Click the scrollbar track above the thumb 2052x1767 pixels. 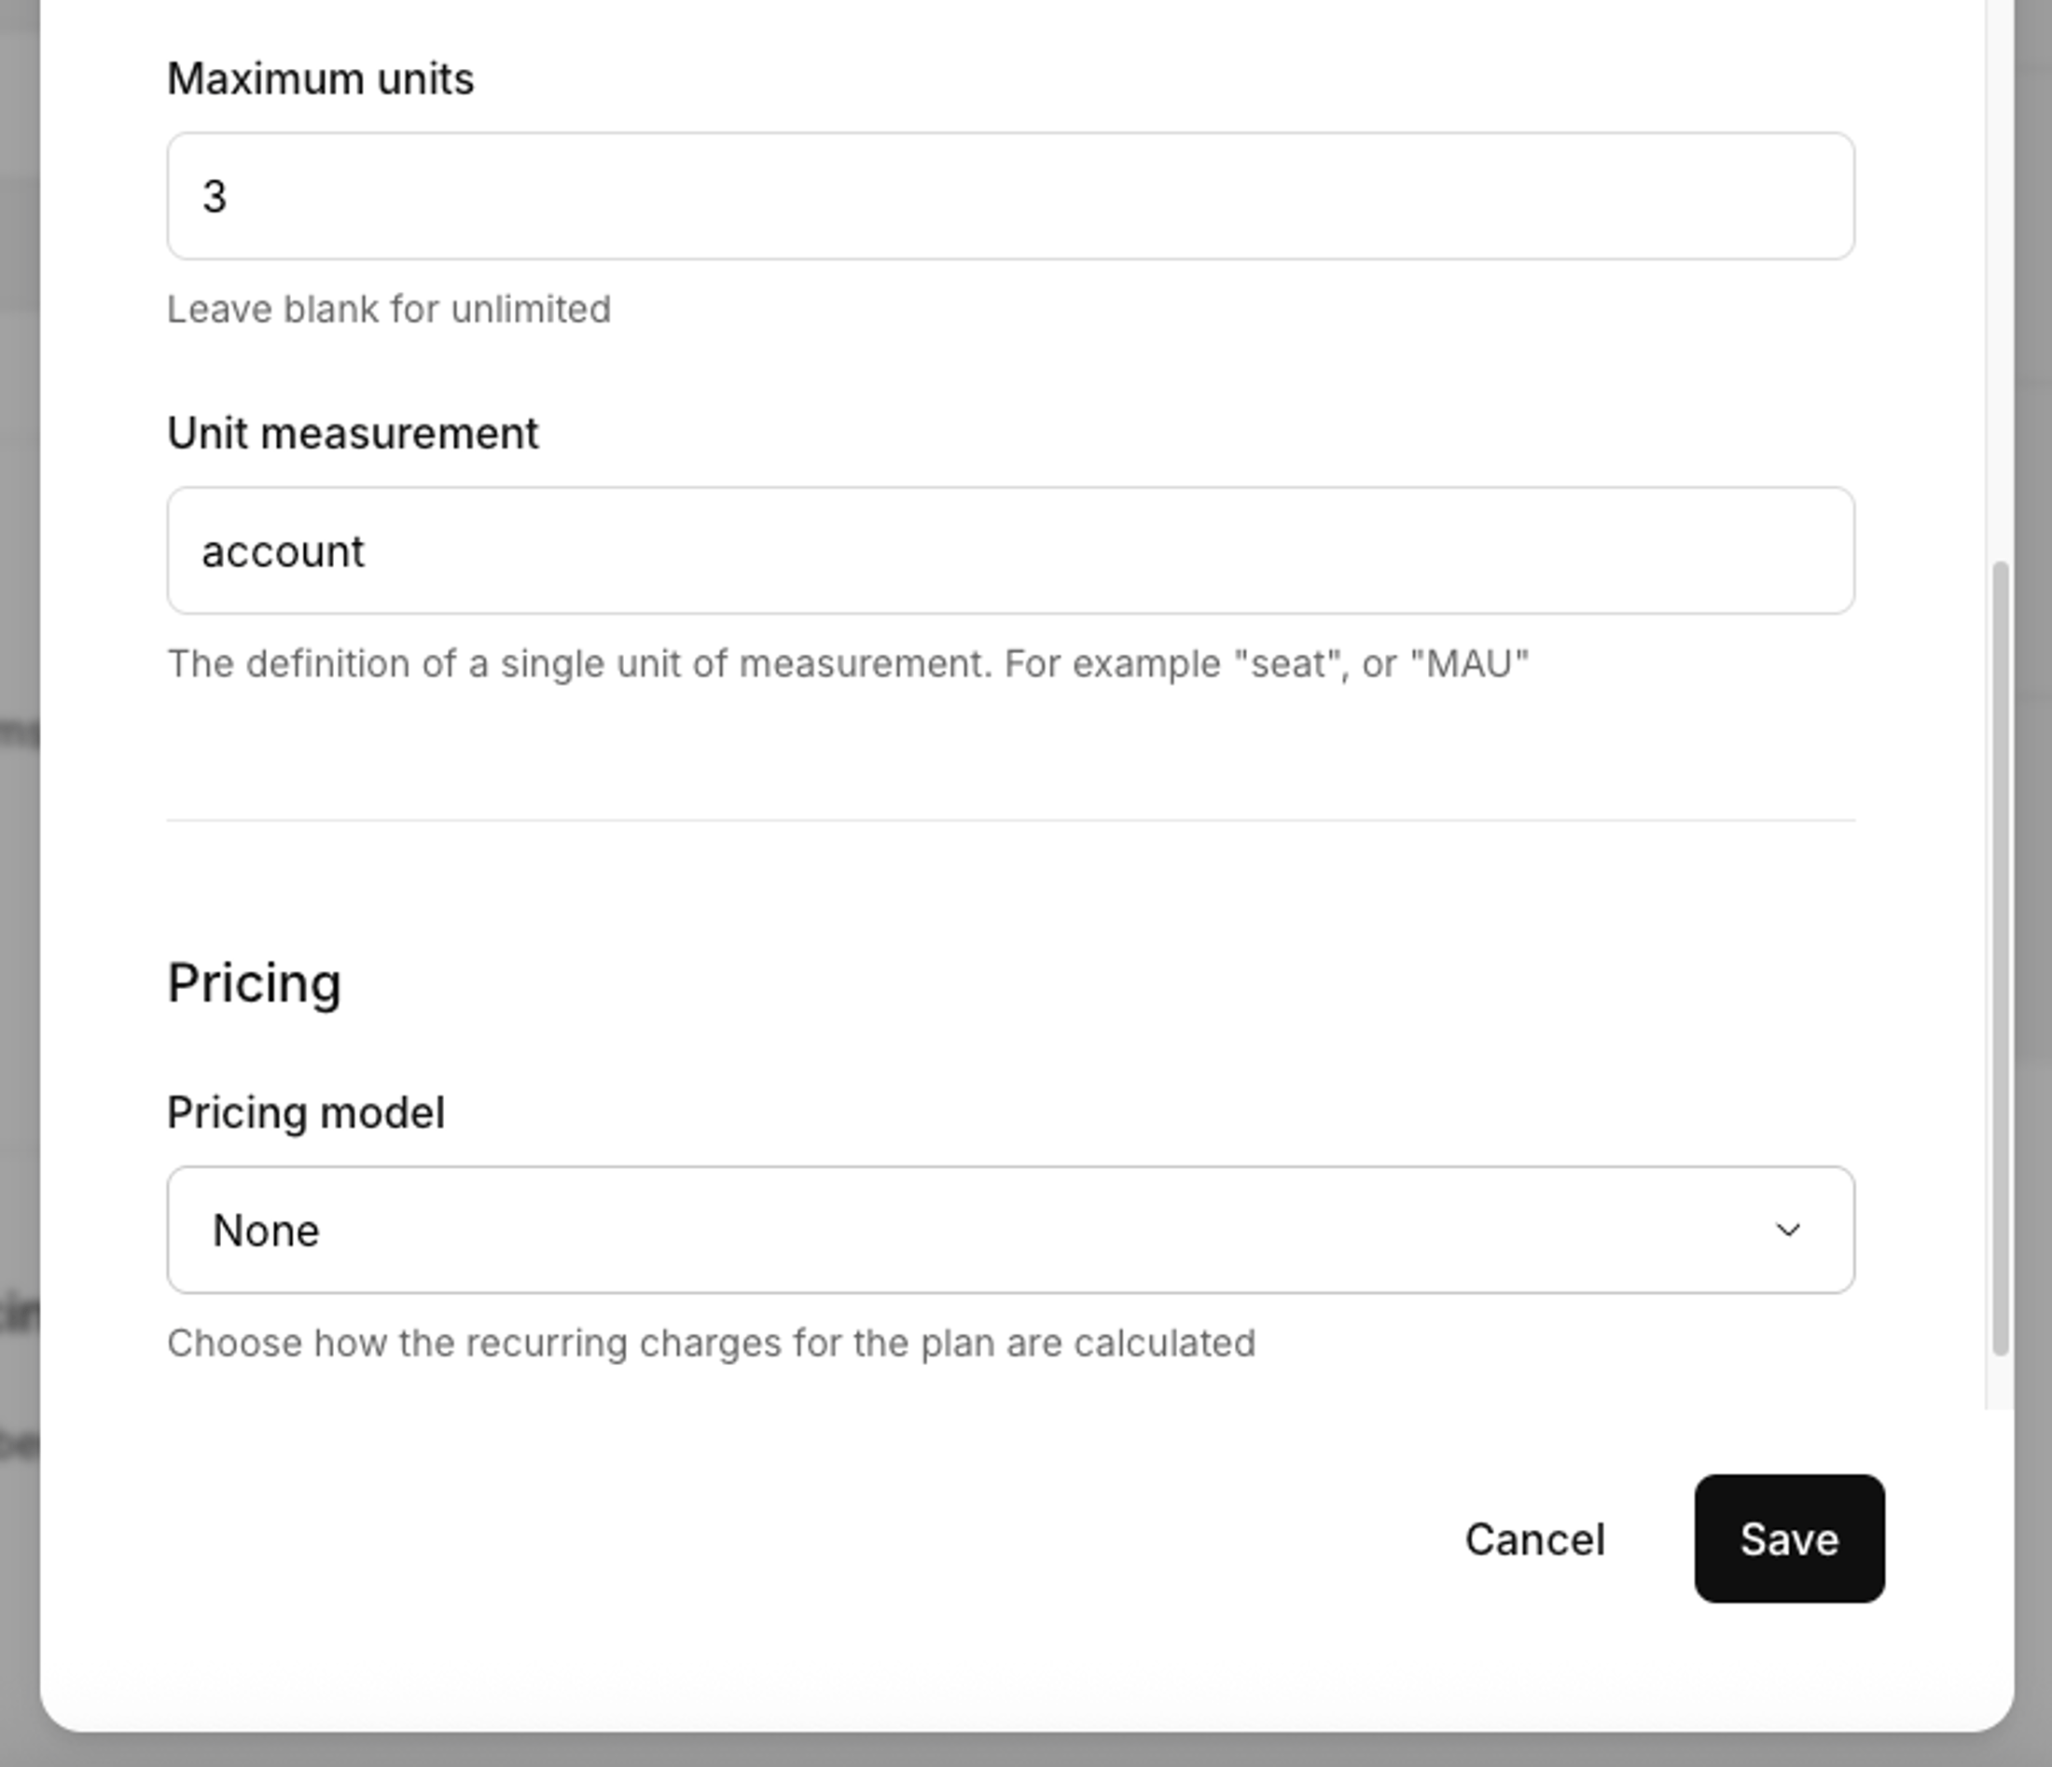[x=2000, y=297]
